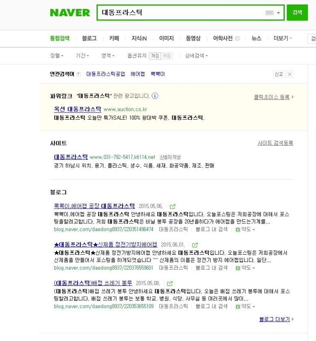Expand the 상세검색 dropdown
Screen dimensions: 316x341
196,56
